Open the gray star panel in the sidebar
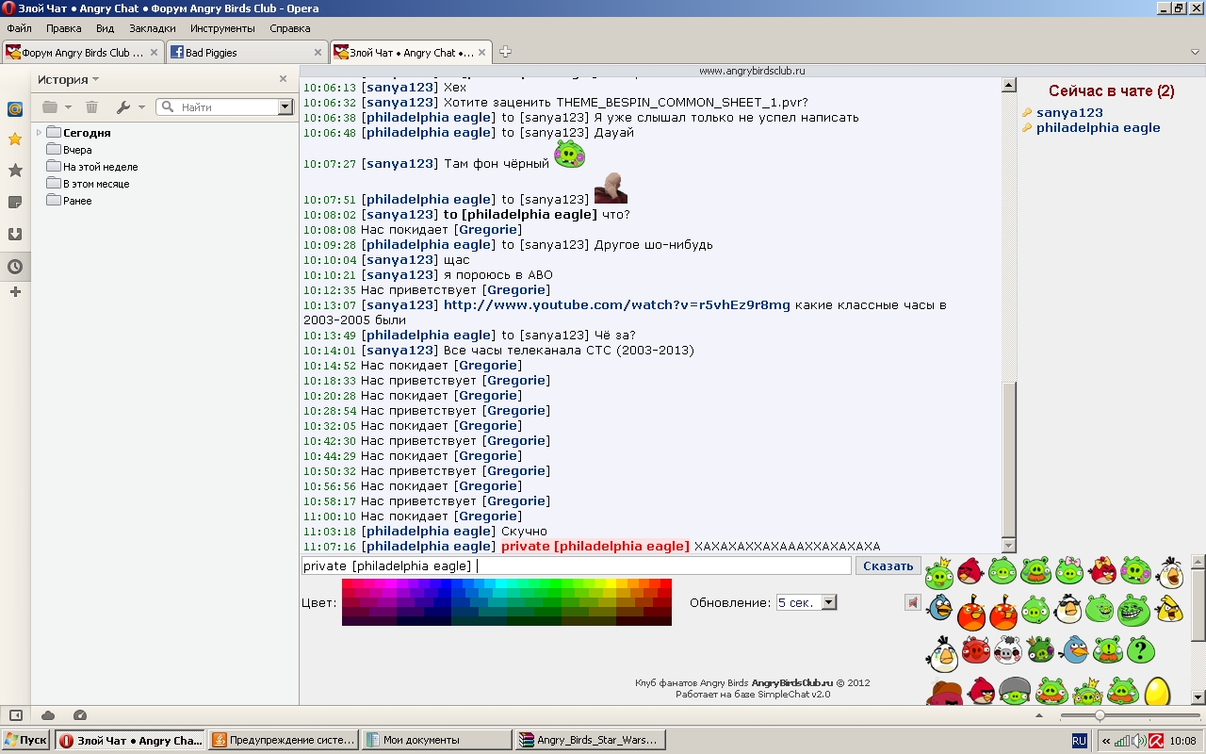Viewport: 1206px width, 754px height. point(15,171)
